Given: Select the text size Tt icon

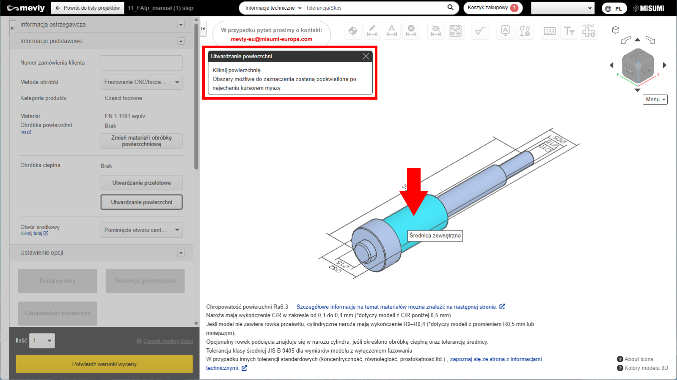Looking at the screenshot, I should [x=569, y=31].
